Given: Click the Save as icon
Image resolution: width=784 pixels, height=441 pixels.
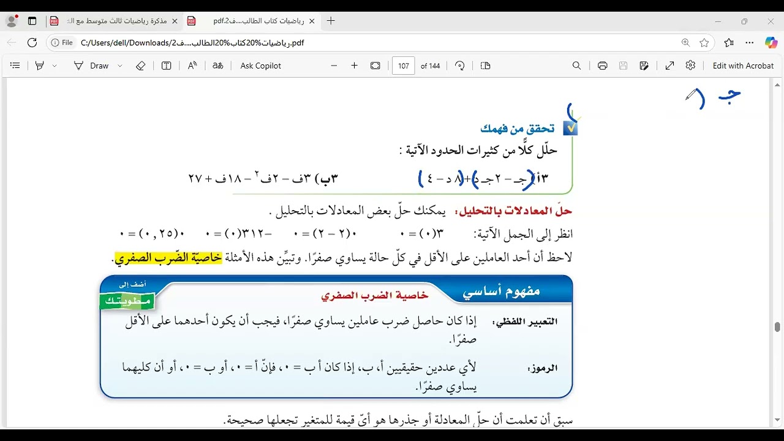Looking at the screenshot, I should [x=644, y=66].
